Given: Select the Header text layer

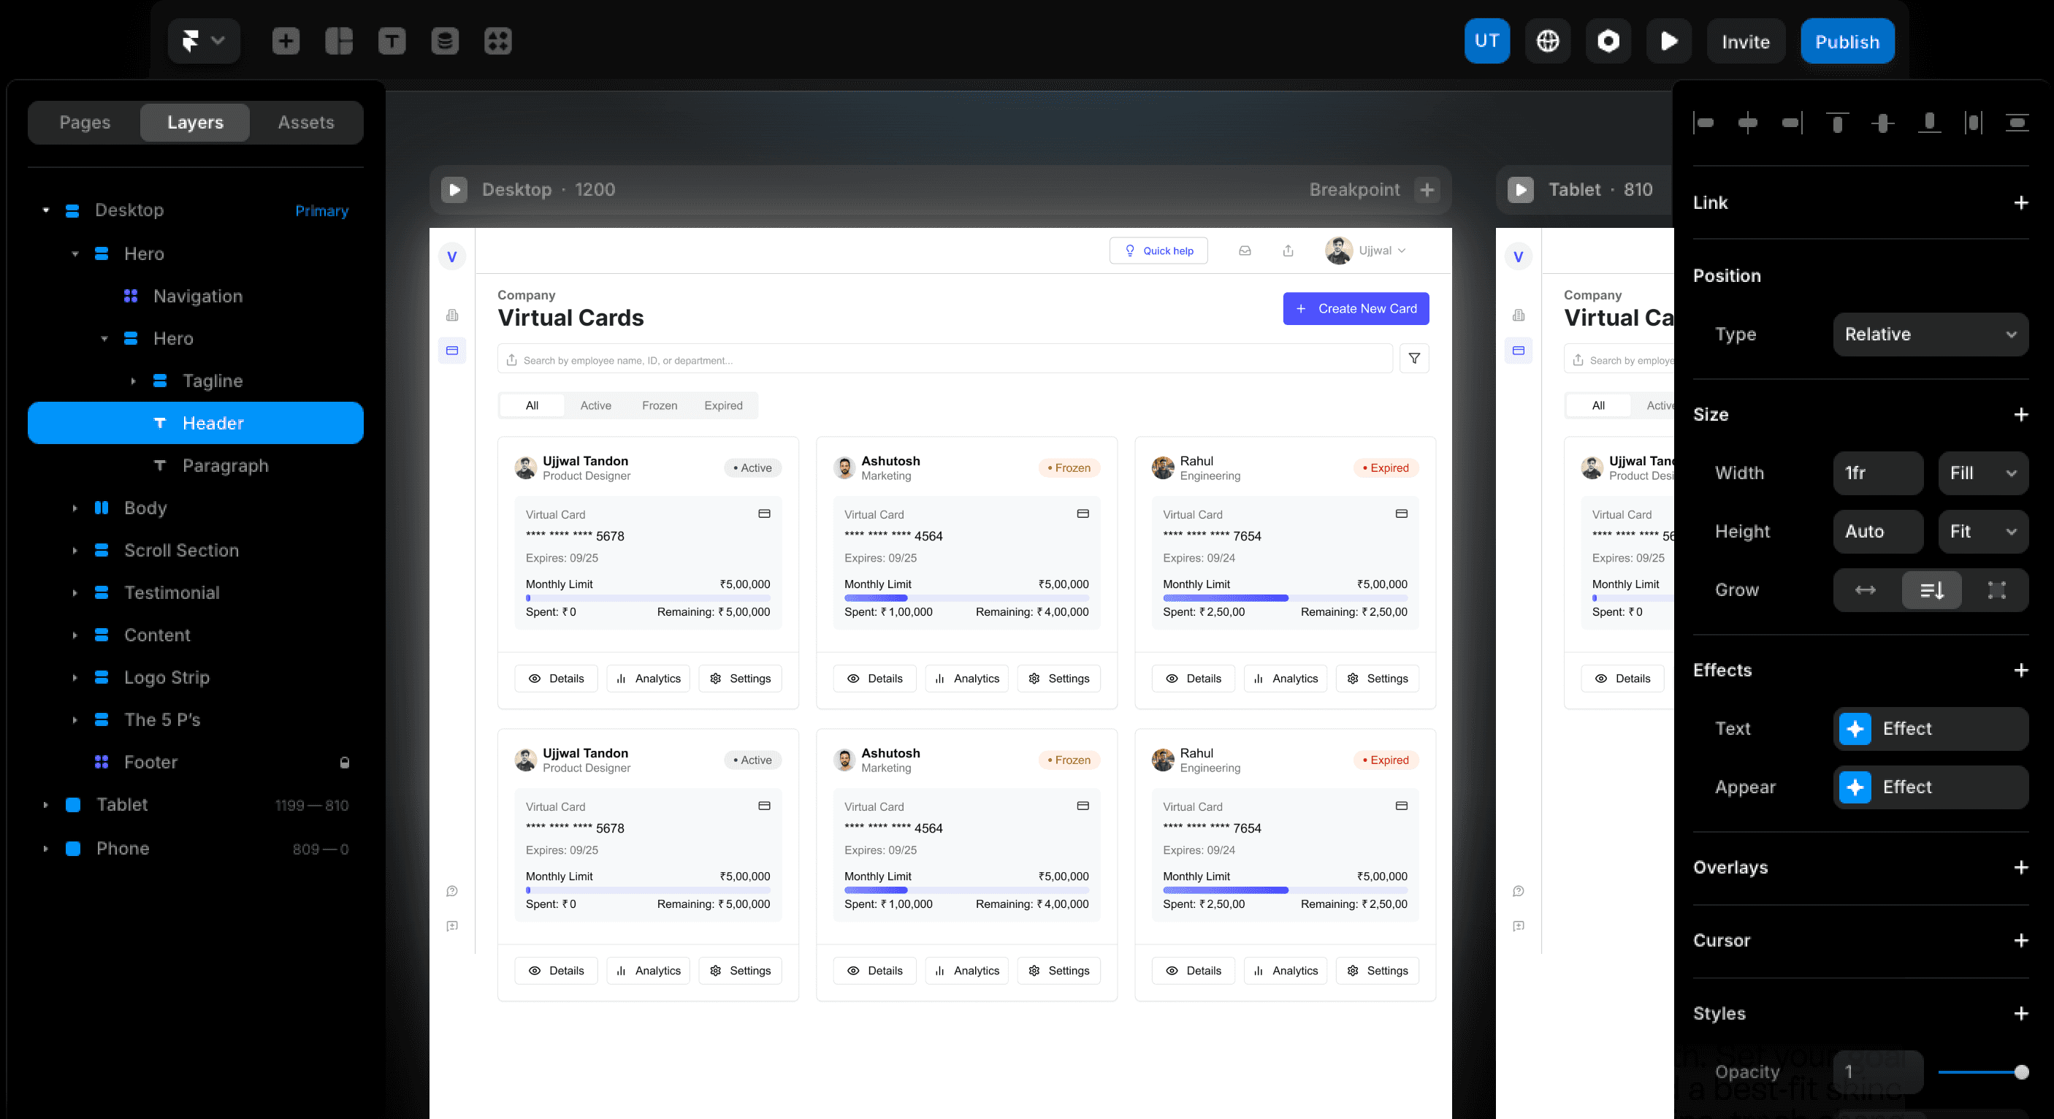Looking at the screenshot, I should [195, 423].
